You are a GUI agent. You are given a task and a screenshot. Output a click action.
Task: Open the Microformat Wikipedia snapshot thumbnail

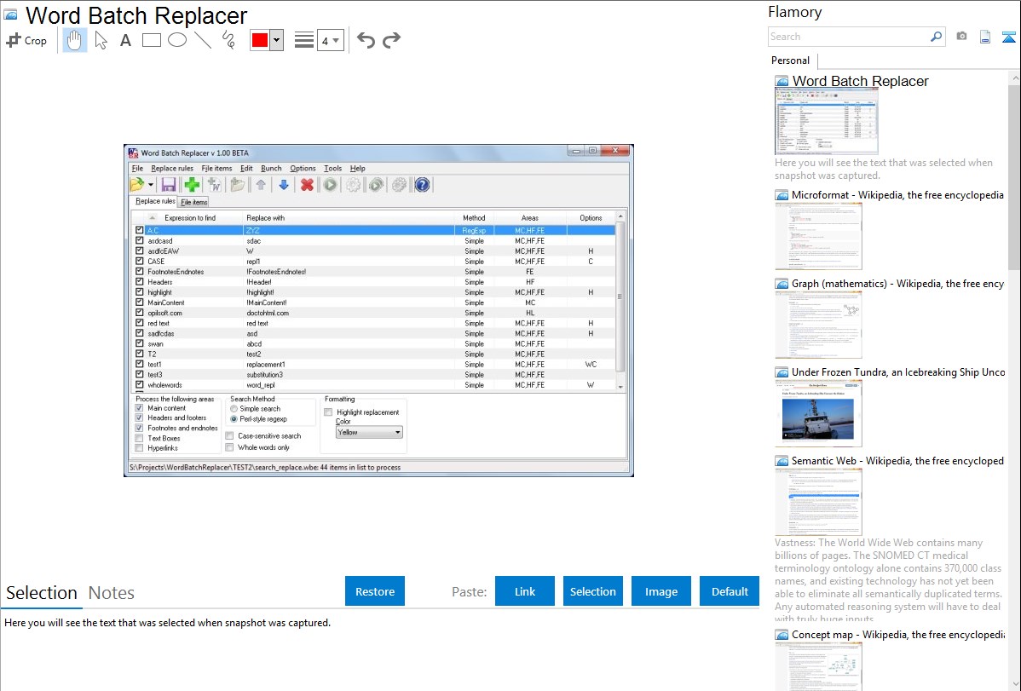point(818,236)
